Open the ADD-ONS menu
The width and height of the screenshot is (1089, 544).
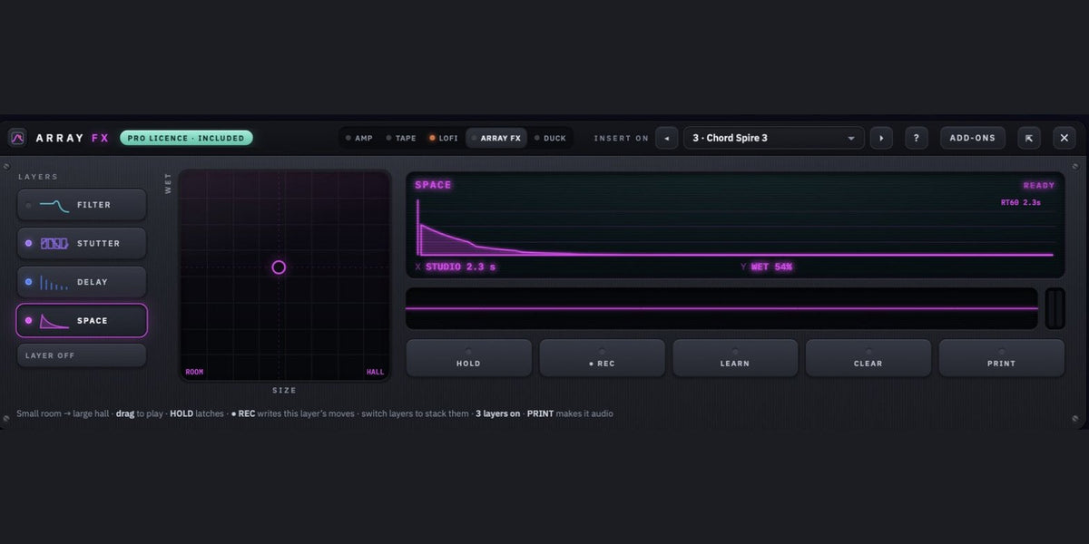click(x=973, y=138)
